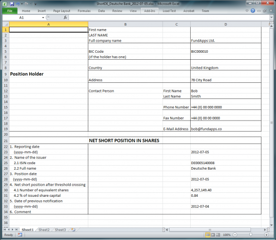This screenshot has width=276, height=240.
Task: Switch to the Home ribbon tab
Action: [x=26, y=11]
